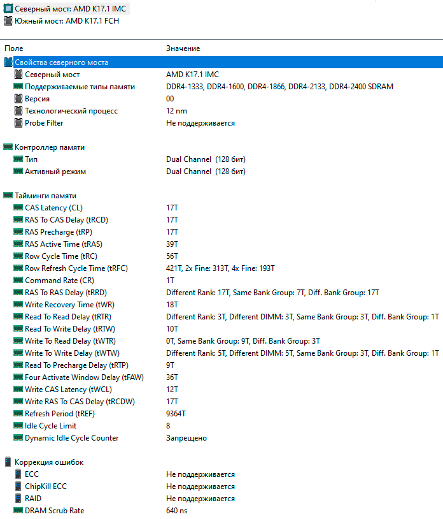The image size is (443, 519).
Task: Click the server icon beside ECC
Action: [18, 474]
